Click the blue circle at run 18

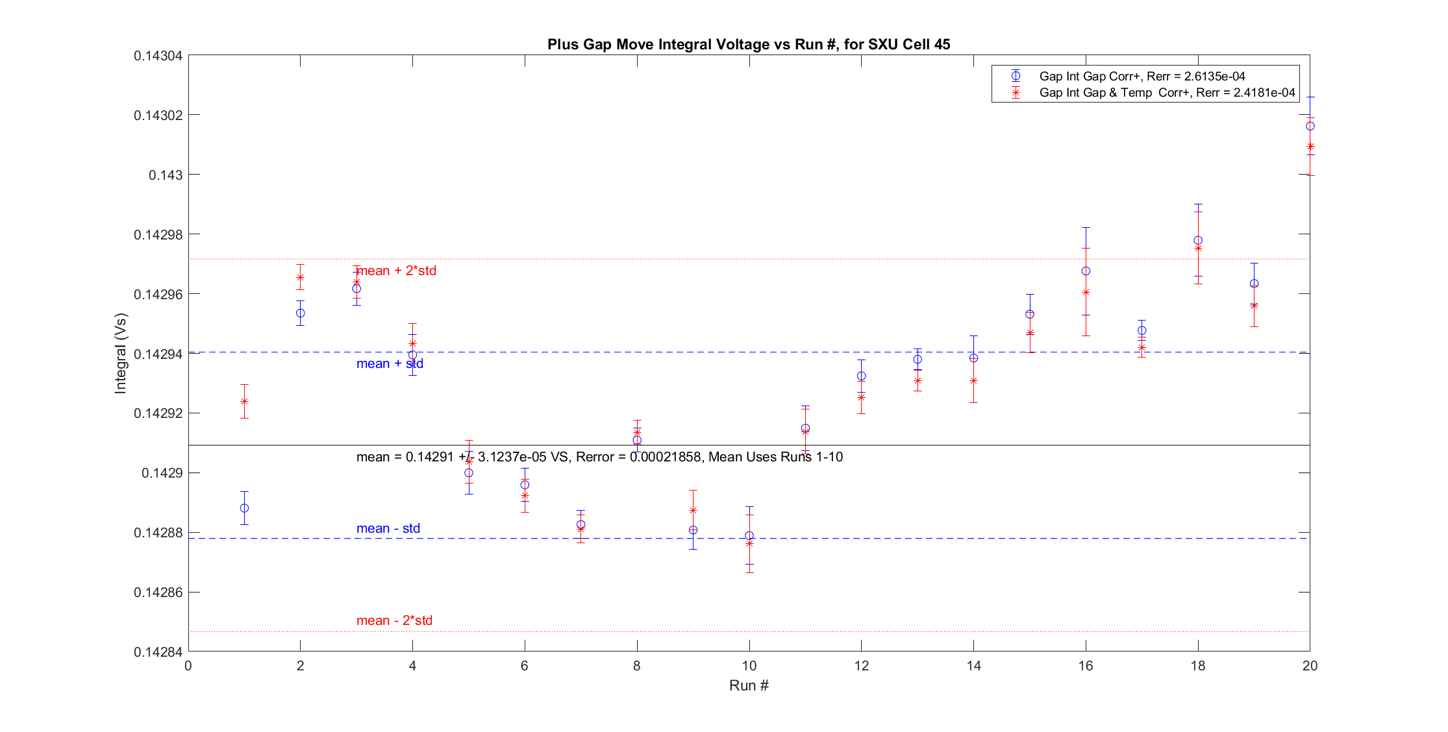coord(1198,240)
